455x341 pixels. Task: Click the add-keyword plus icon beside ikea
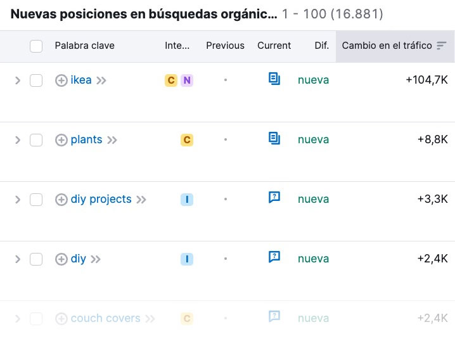pyautogui.click(x=61, y=80)
